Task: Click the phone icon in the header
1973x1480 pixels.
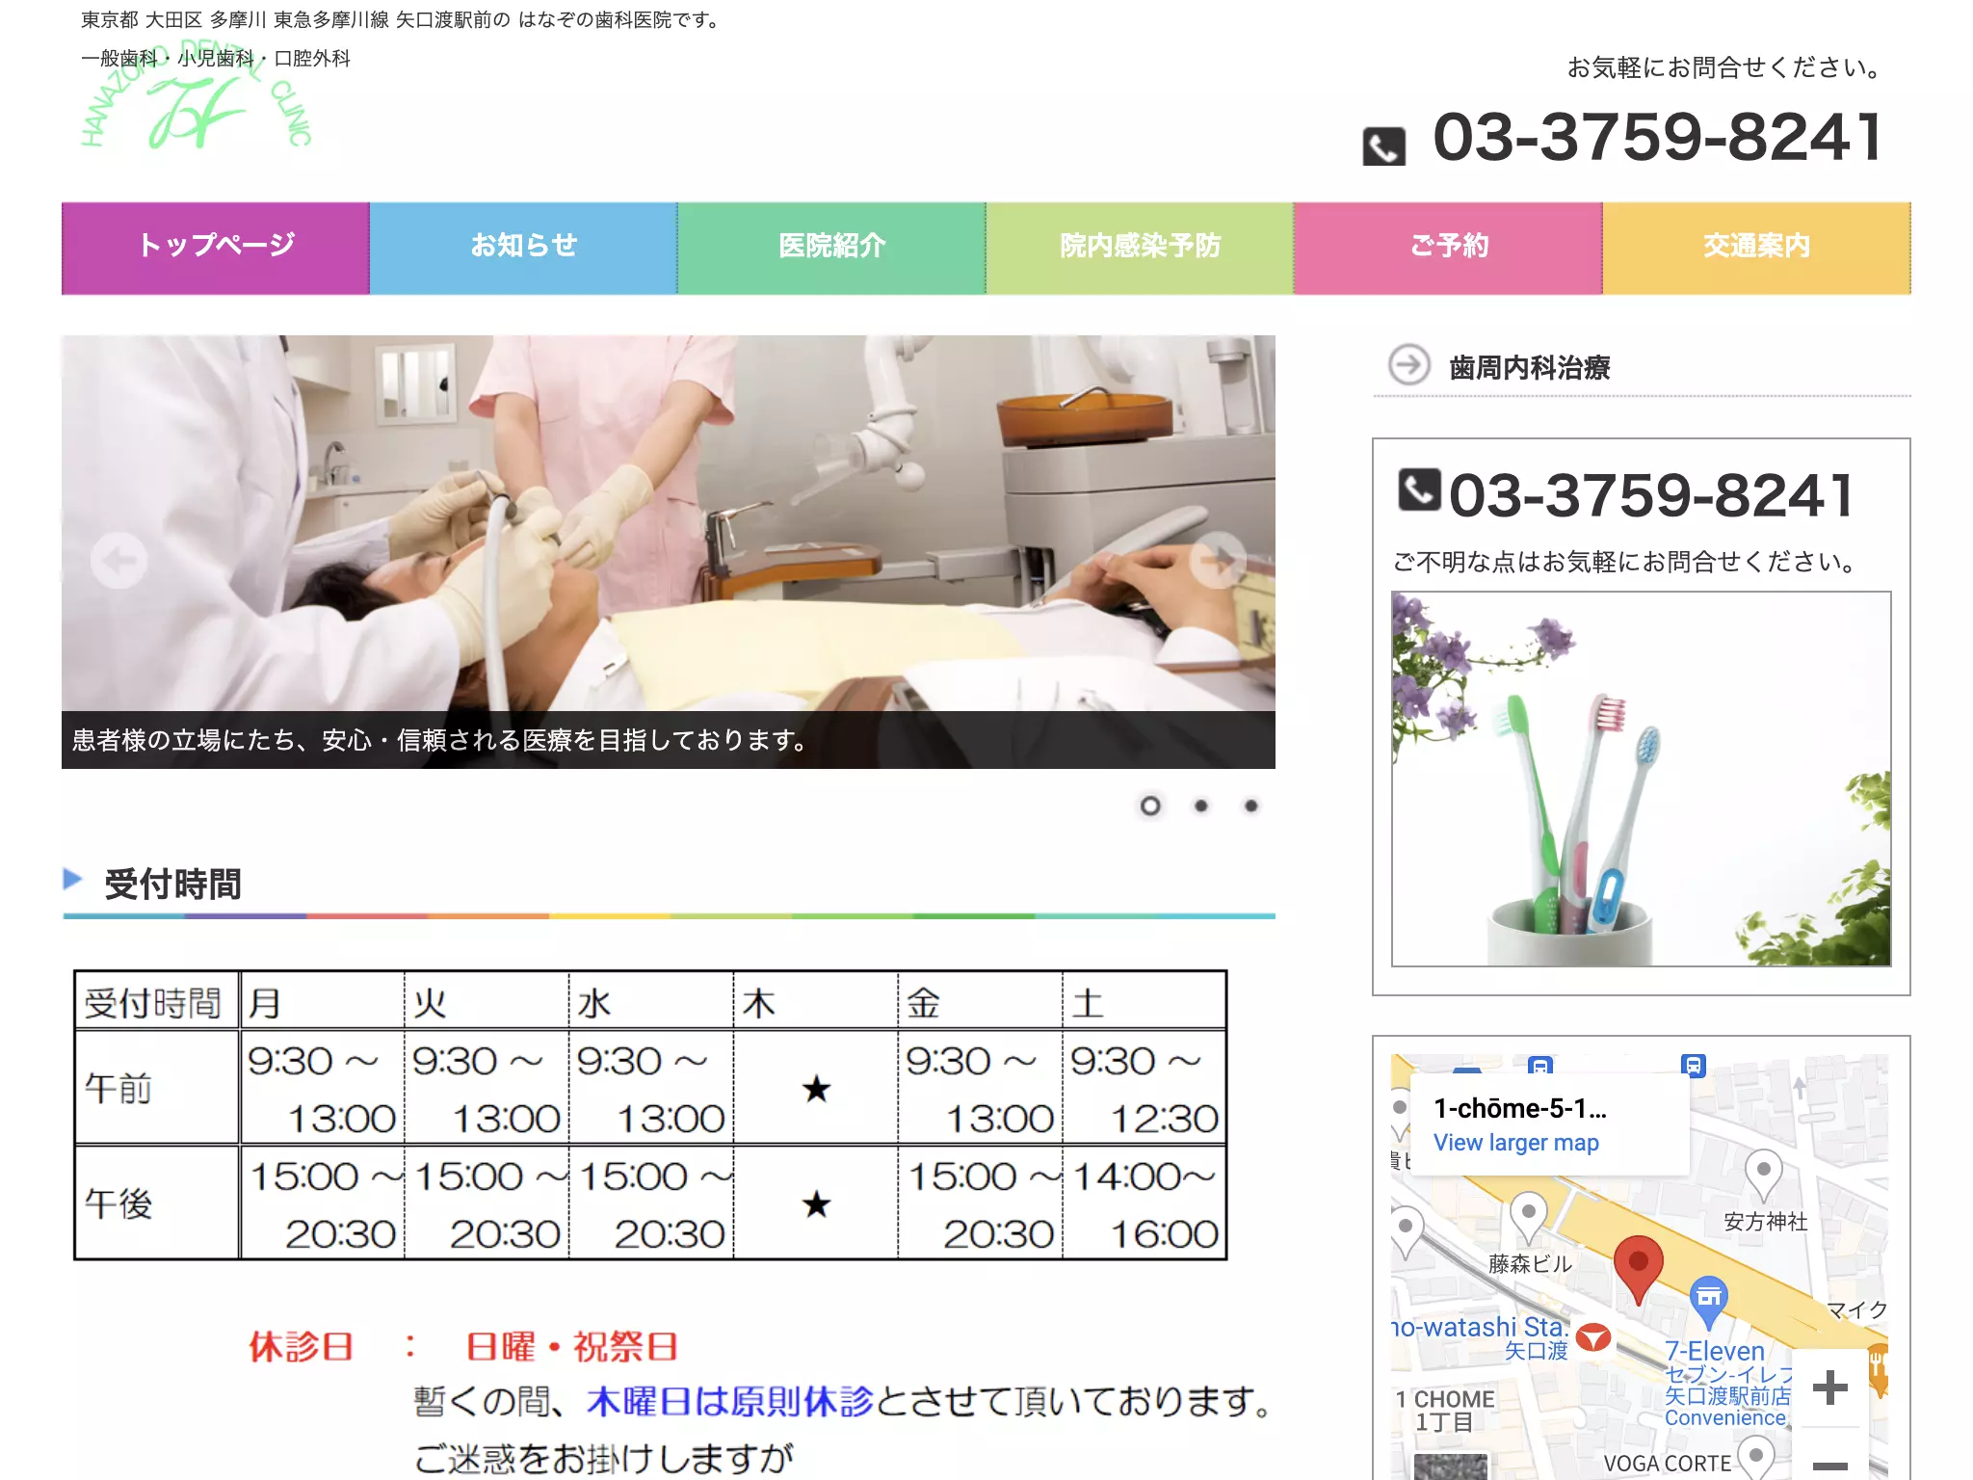Action: [1383, 146]
